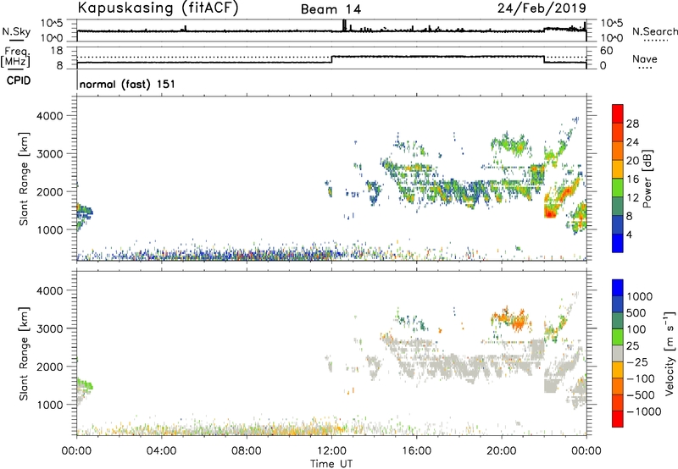This screenshot has height=469, width=678.
Task: Click the noise spike near 12:30 in N.Sky panel
Action: (x=344, y=25)
